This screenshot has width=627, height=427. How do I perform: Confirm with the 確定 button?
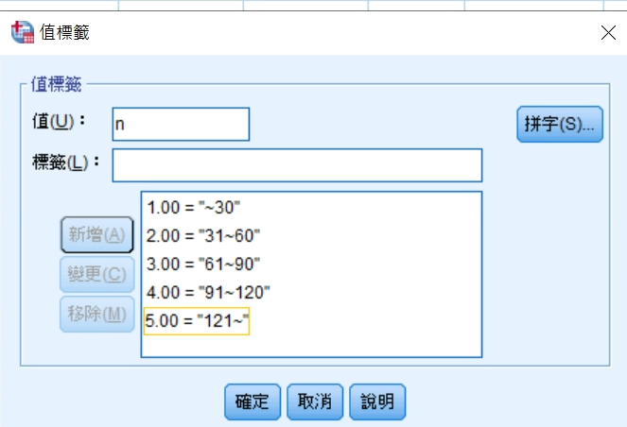pyautogui.click(x=253, y=401)
